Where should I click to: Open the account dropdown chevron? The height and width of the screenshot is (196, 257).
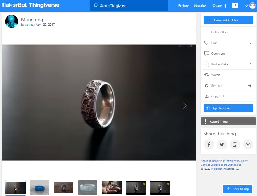[x=246, y=6]
